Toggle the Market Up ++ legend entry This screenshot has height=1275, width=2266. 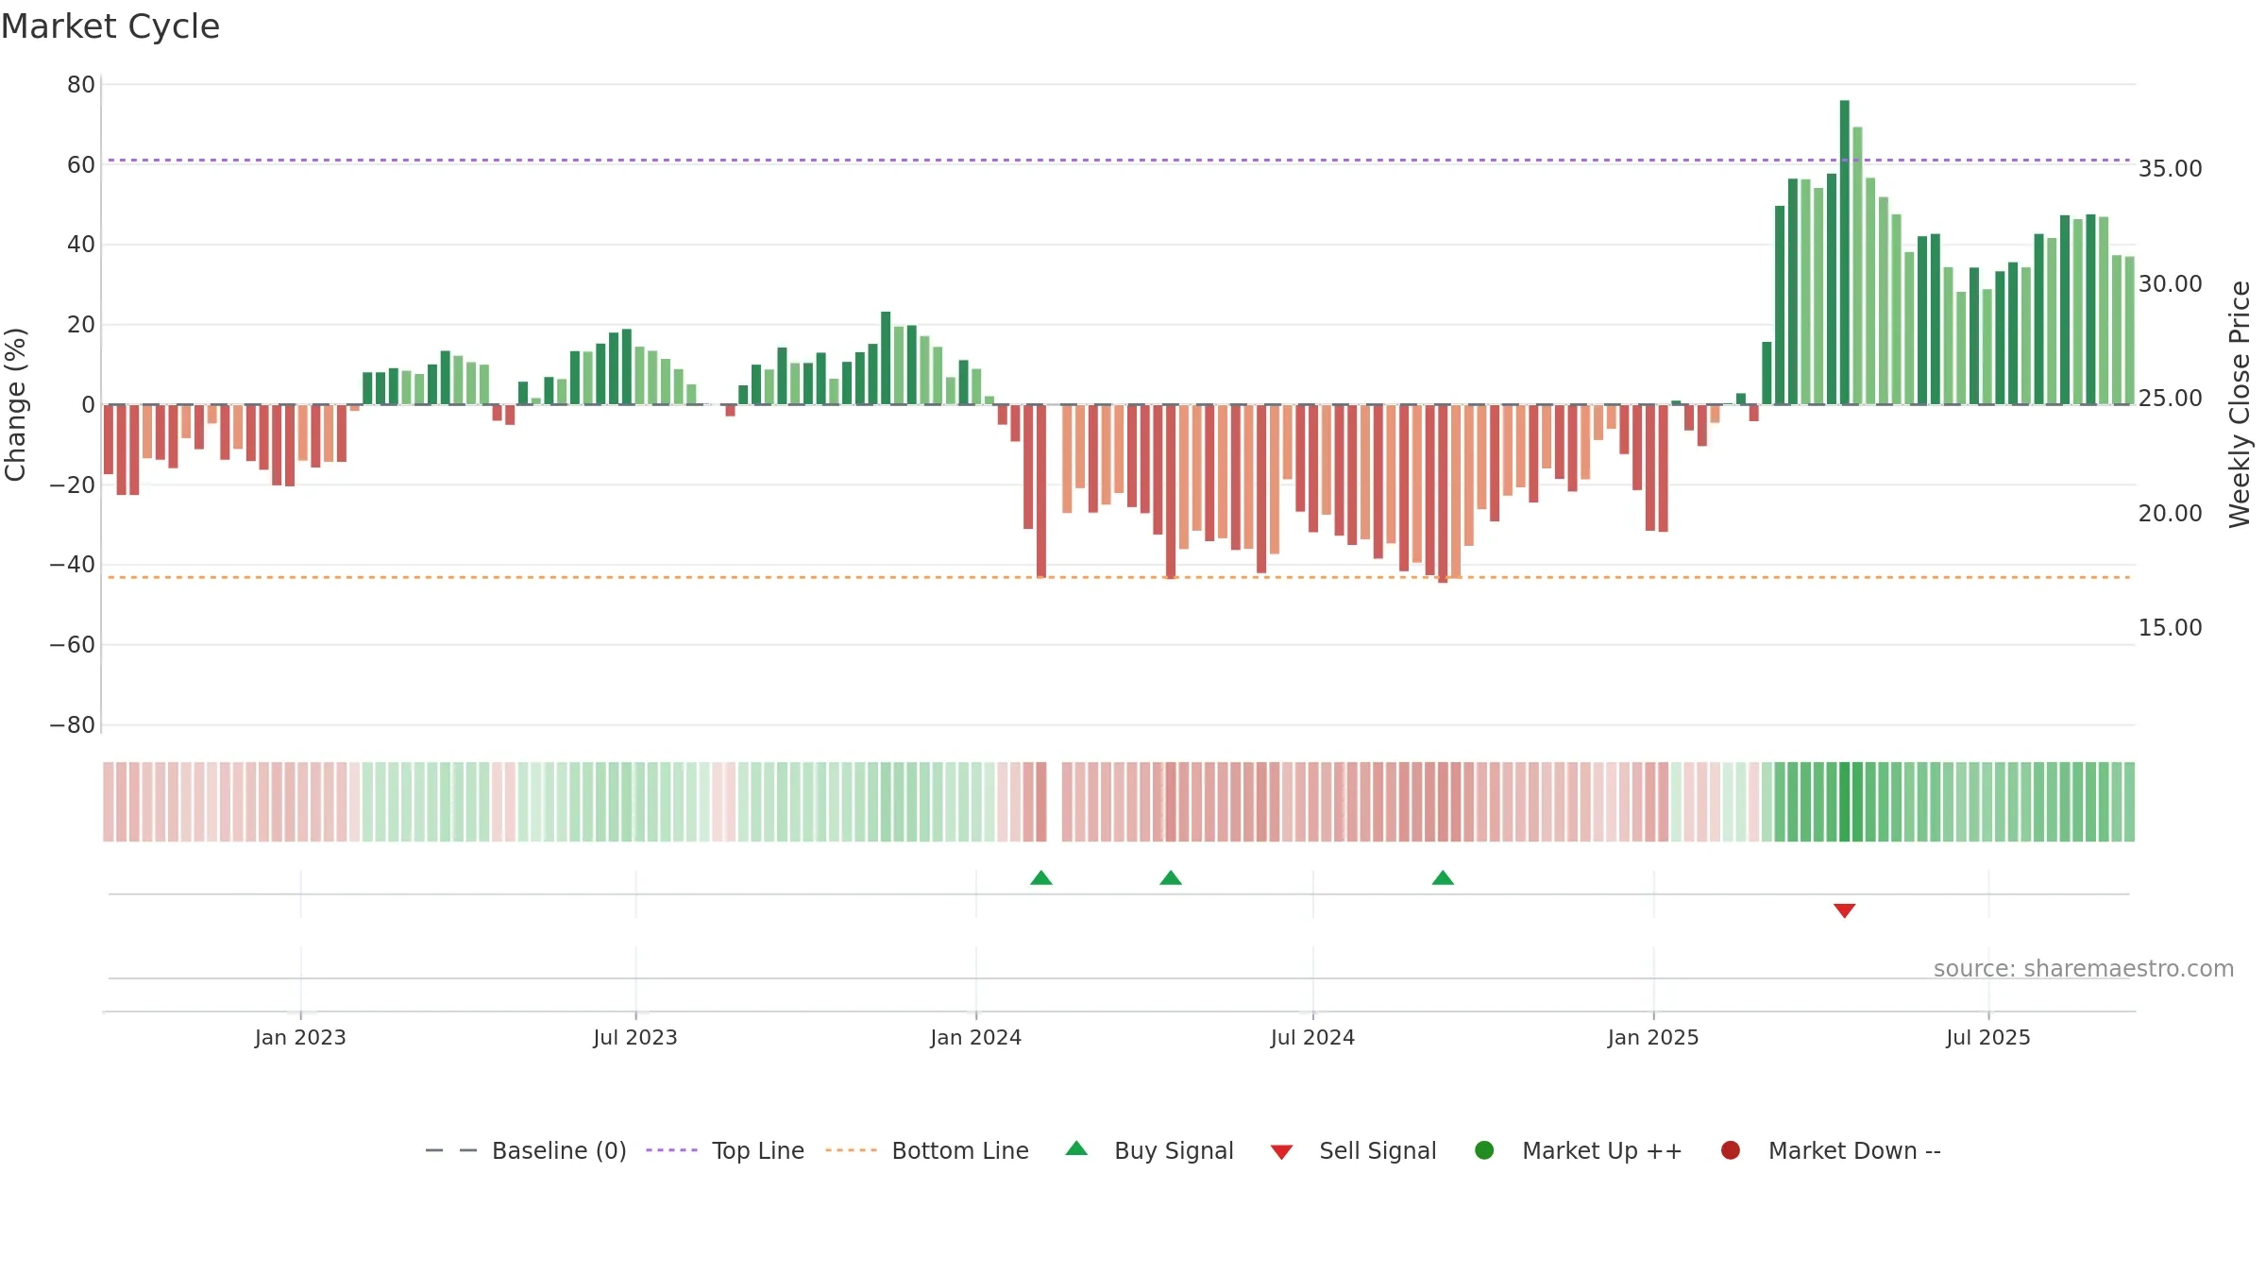pyautogui.click(x=1579, y=1150)
